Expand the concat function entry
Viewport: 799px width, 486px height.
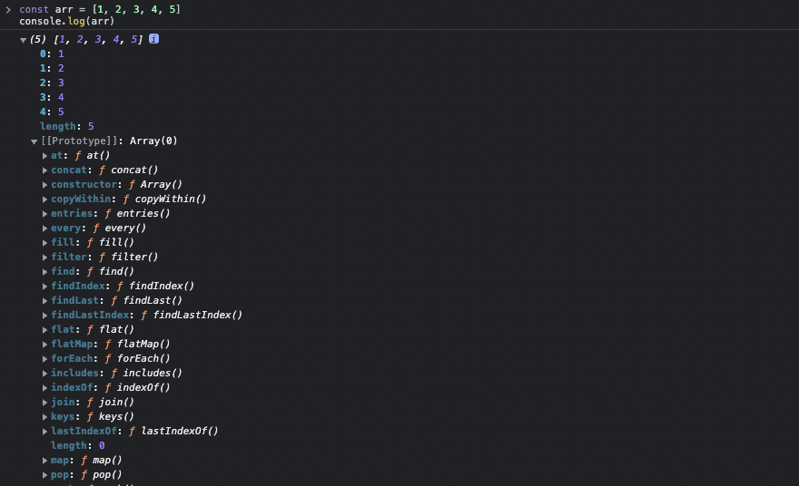tap(45, 170)
